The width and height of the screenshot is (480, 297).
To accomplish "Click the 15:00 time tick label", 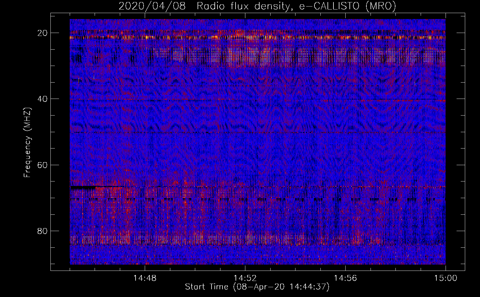I will [x=446, y=278].
